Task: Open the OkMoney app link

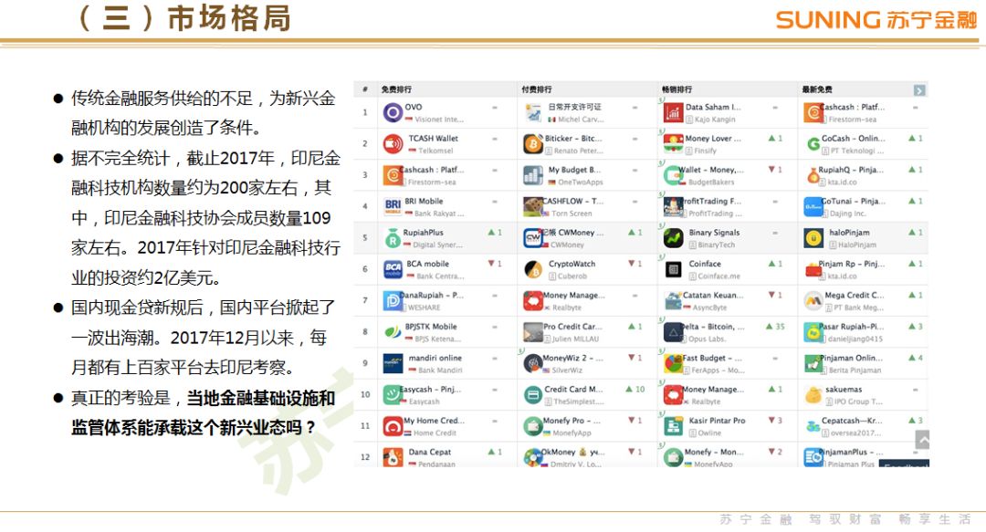Action: pyautogui.click(x=573, y=452)
